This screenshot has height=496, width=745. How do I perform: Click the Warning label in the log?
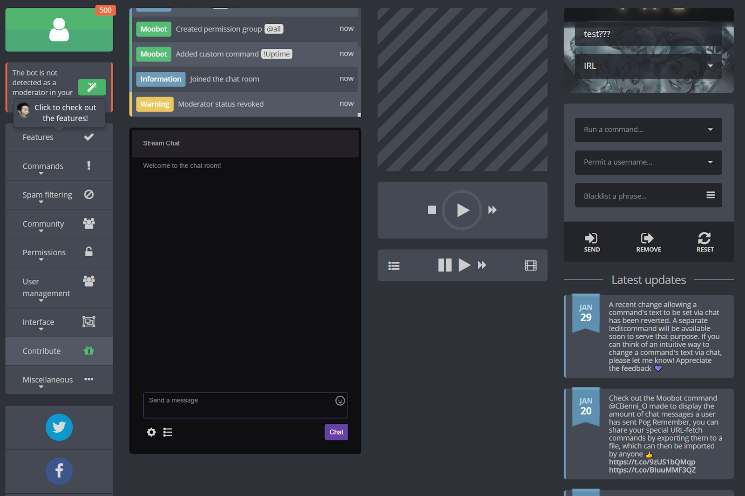(155, 104)
